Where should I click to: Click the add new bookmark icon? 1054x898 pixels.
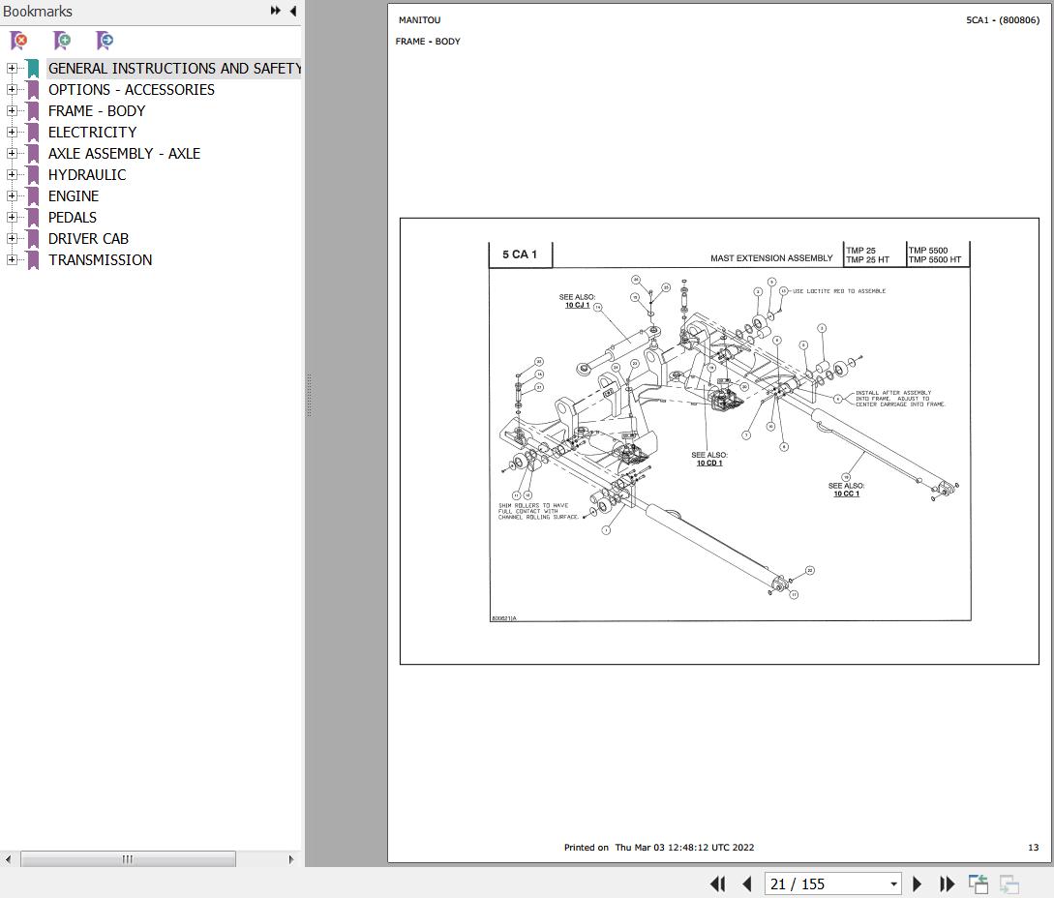point(62,41)
